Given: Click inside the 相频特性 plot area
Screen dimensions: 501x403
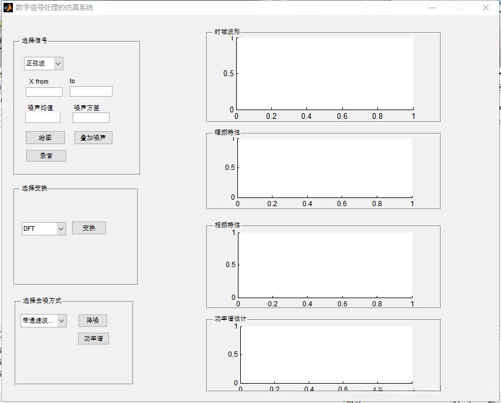Looking at the screenshot, I should (325, 265).
